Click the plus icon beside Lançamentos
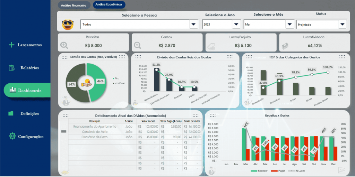The width and height of the screenshot is (355, 177). pyautogui.click(x=11, y=45)
